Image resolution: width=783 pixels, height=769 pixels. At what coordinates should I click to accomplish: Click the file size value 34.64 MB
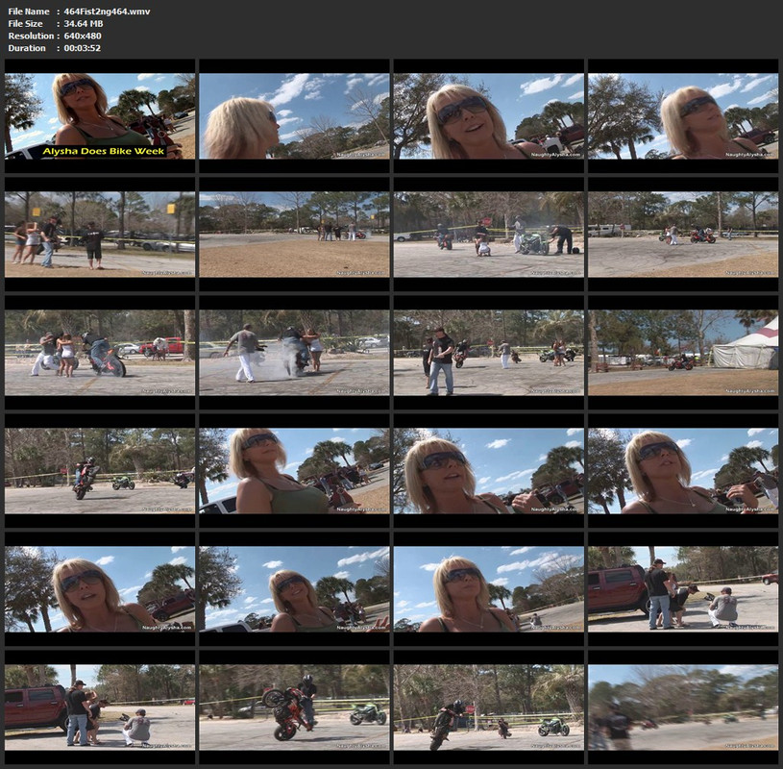(84, 23)
